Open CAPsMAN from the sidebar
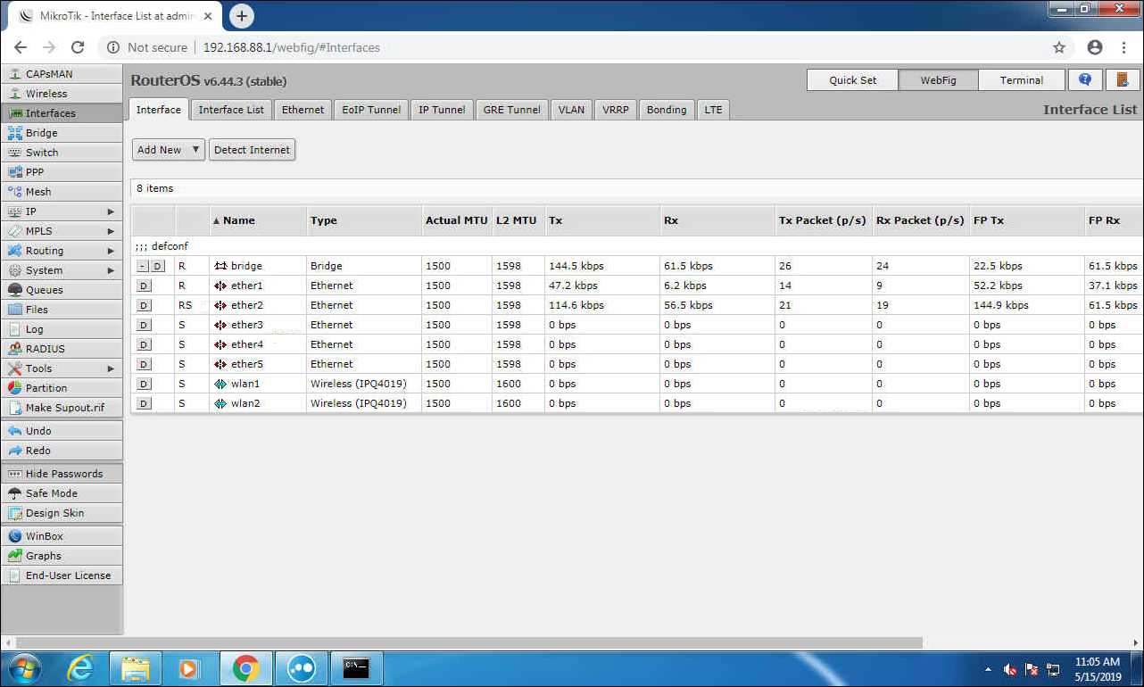 pyautogui.click(x=62, y=74)
